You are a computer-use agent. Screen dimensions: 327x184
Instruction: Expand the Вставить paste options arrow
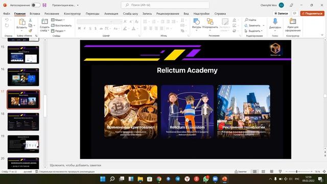[x=21, y=31]
